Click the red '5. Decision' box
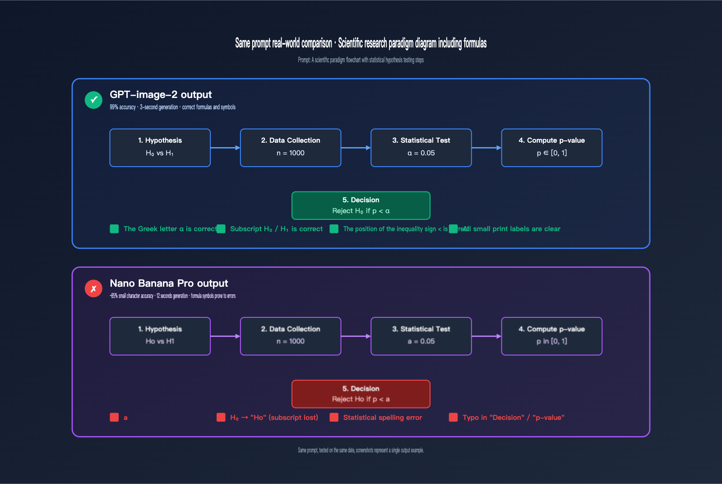The image size is (722, 484). pyautogui.click(x=361, y=394)
